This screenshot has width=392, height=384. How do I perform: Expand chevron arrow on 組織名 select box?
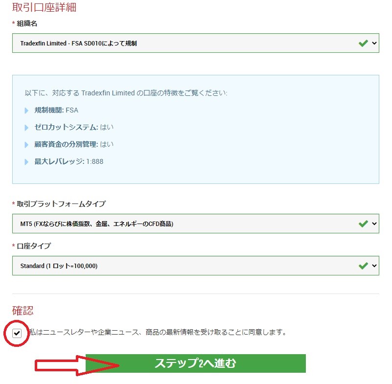pyautogui.click(x=374, y=43)
